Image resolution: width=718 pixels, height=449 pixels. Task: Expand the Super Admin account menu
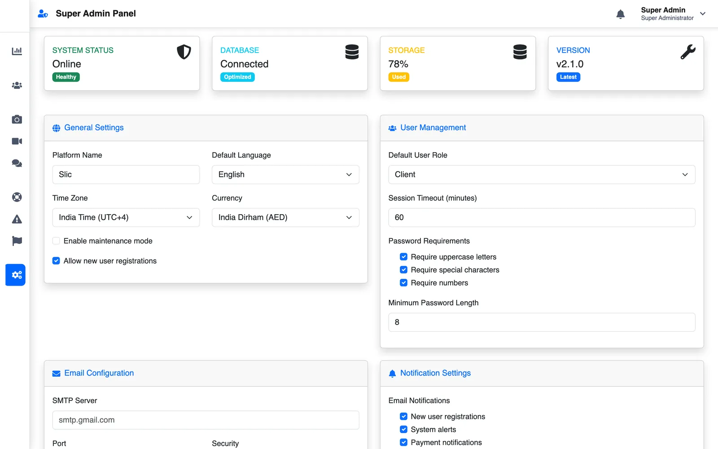pyautogui.click(x=673, y=14)
